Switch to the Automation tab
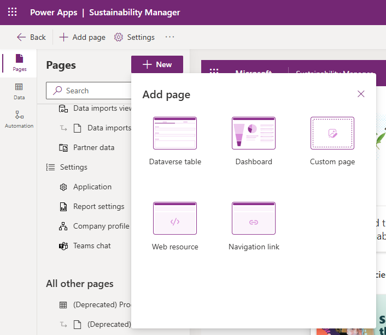 pos(19,119)
